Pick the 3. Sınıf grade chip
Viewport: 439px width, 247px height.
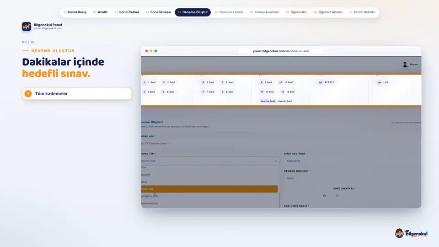pyautogui.click(x=149, y=92)
